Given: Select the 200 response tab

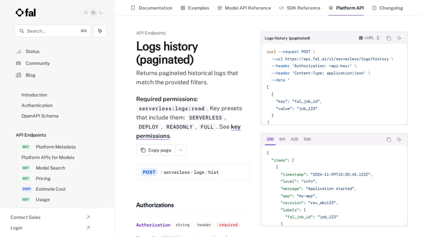Looking at the screenshot, I should pos(270,139).
